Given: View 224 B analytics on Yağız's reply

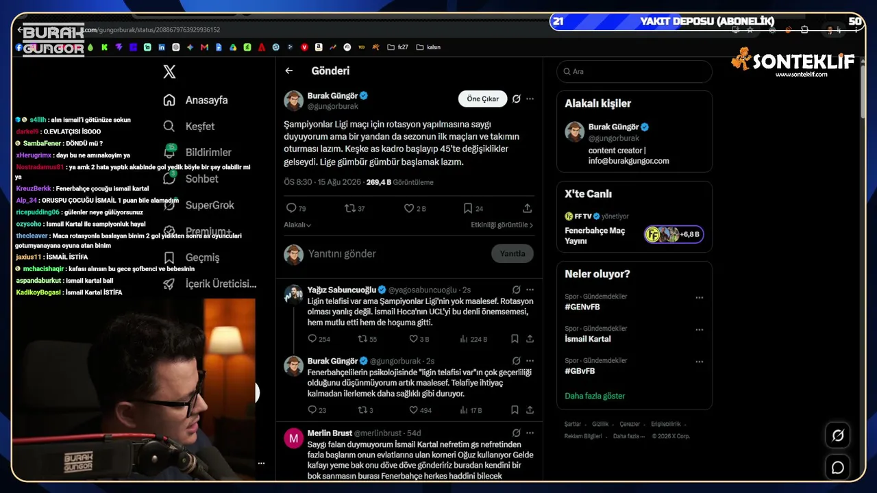Looking at the screenshot, I should point(473,339).
